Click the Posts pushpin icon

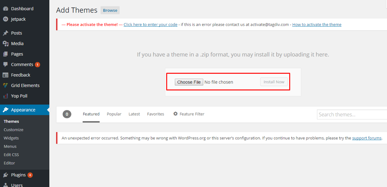pyautogui.click(x=6, y=33)
